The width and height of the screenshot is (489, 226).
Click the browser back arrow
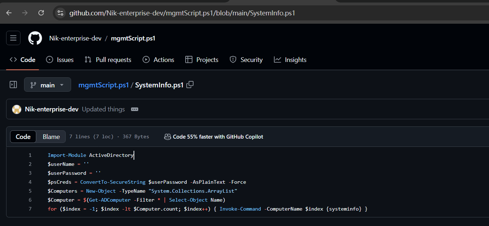(x=9, y=13)
